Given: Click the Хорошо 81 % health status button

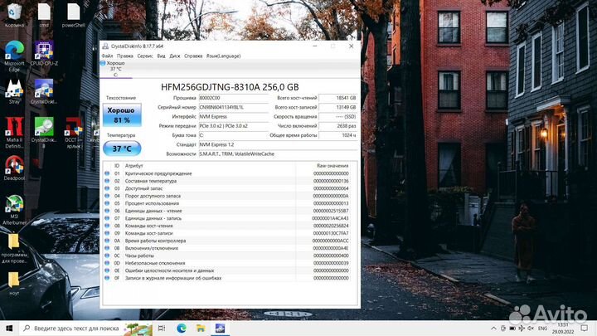Looking at the screenshot, I should tap(122, 115).
